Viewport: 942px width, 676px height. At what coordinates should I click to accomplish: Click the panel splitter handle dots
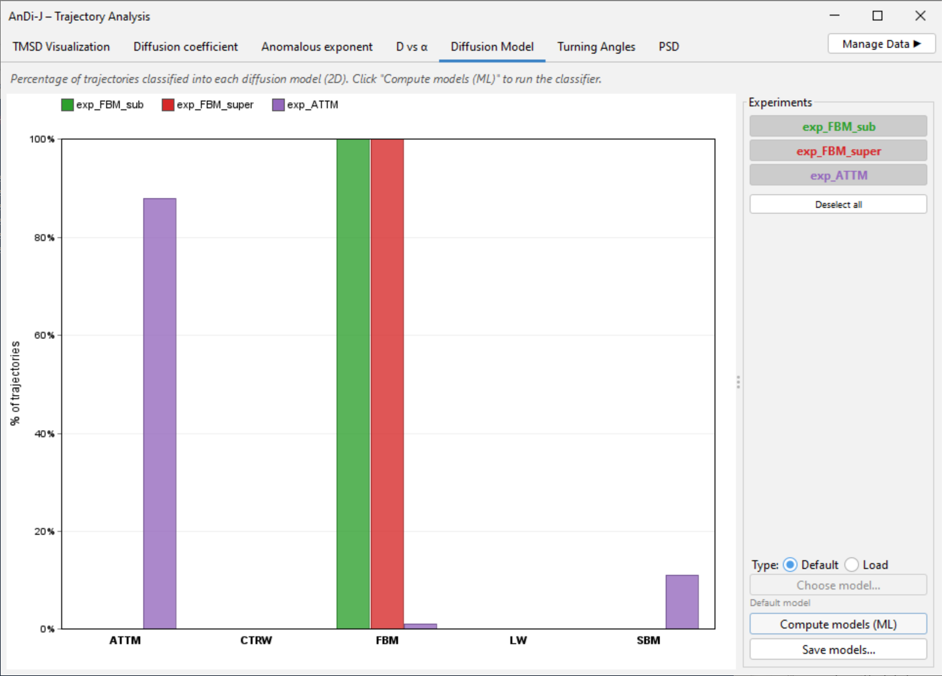click(x=738, y=382)
